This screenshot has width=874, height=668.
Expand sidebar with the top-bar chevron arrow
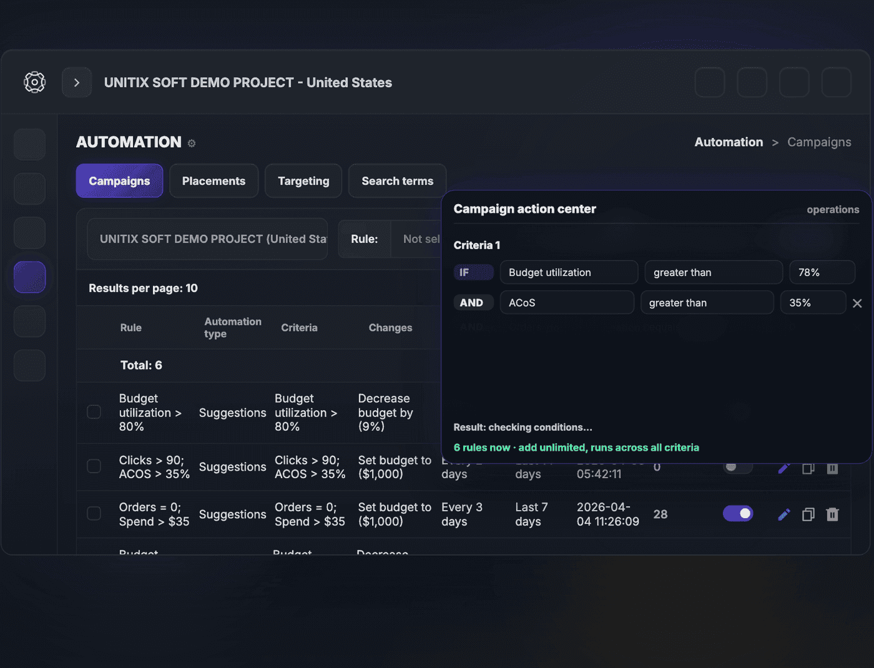click(77, 82)
